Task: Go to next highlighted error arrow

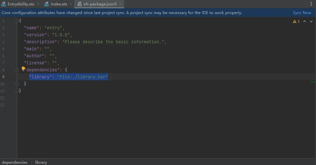Action: pos(311,21)
